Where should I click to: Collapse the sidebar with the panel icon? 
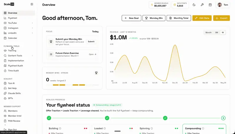coord(32,4)
